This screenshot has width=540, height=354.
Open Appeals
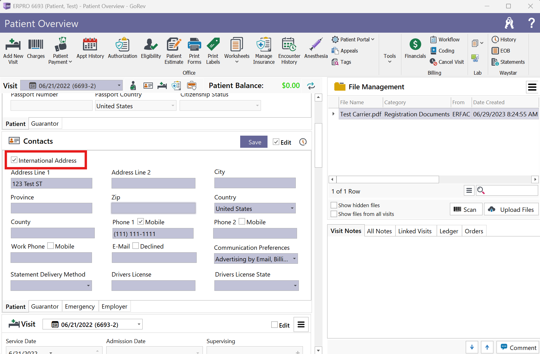coord(345,51)
